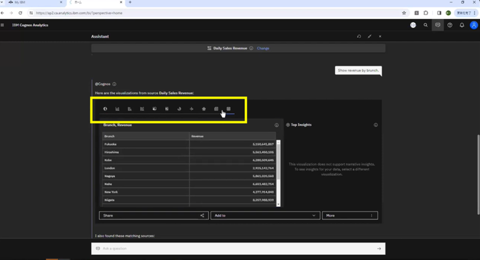Click the table scrollbar down arrow
This screenshot has height=260, width=480.
(x=279, y=204)
